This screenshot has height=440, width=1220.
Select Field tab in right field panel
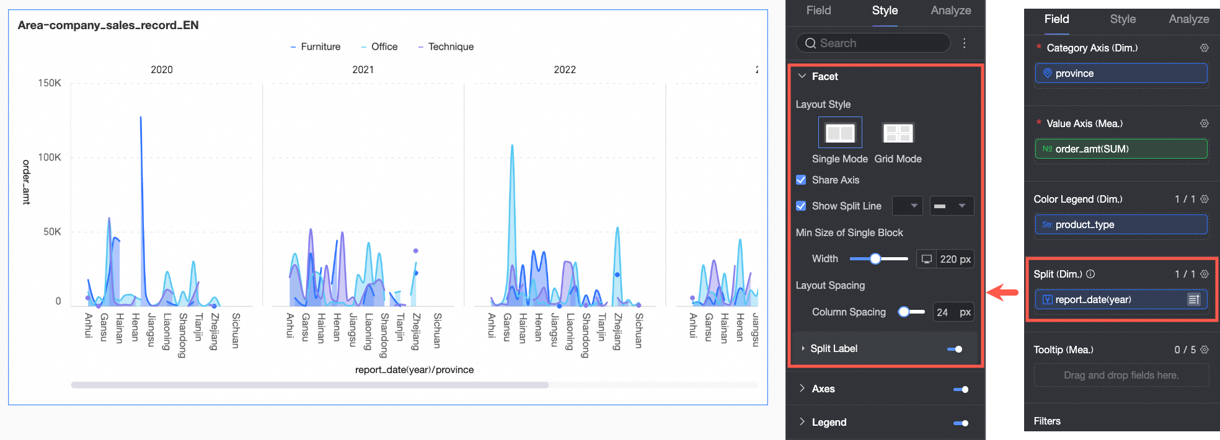click(x=1056, y=19)
